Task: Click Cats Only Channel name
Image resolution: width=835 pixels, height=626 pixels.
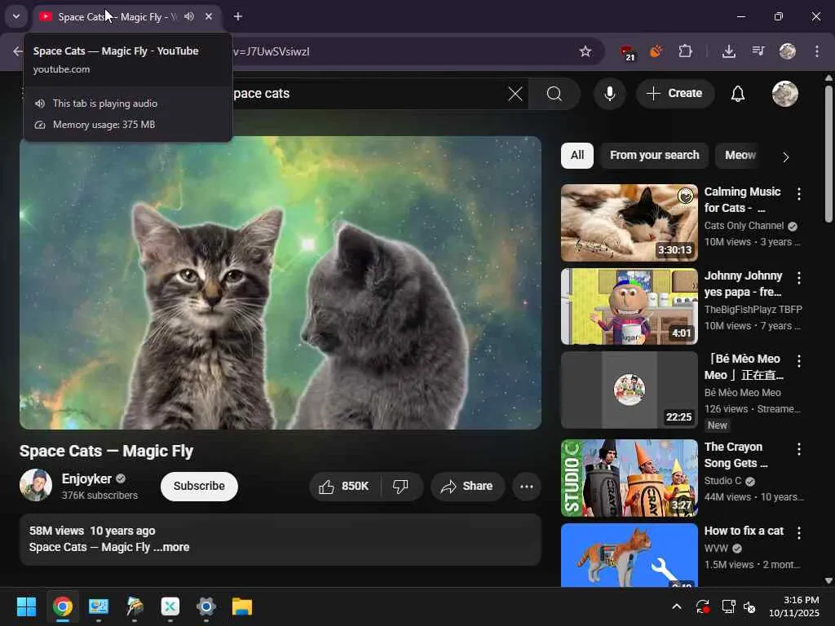Action: (744, 226)
